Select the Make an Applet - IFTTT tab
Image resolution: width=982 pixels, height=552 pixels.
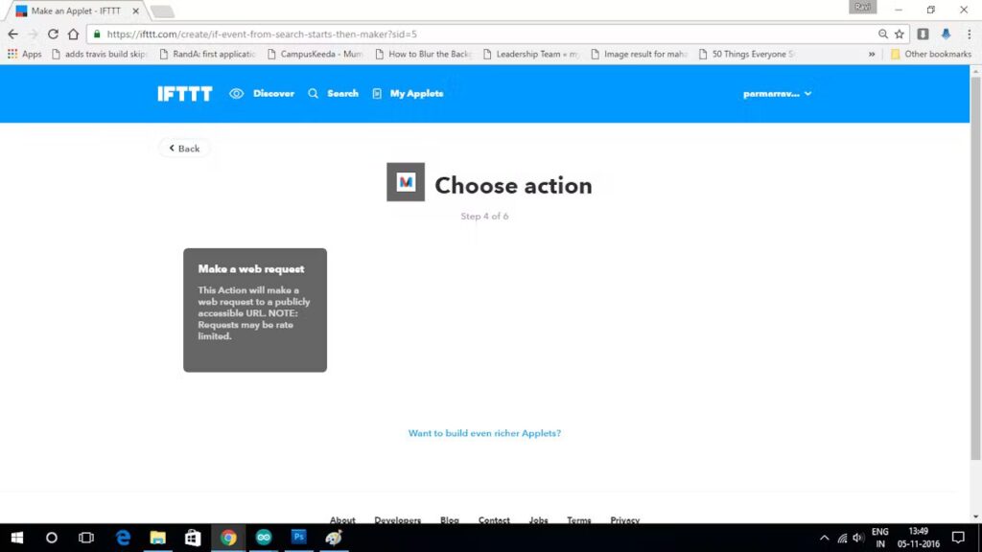[75, 11]
